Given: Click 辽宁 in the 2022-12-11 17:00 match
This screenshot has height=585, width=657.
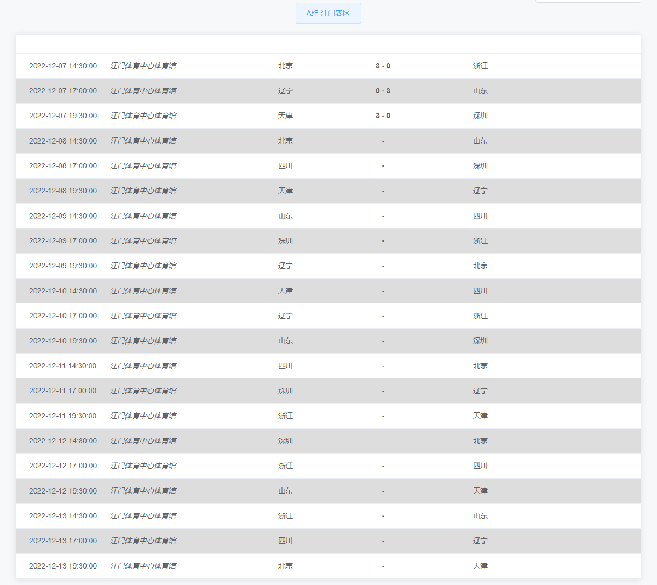Looking at the screenshot, I should pyautogui.click(x=480, y=391).
